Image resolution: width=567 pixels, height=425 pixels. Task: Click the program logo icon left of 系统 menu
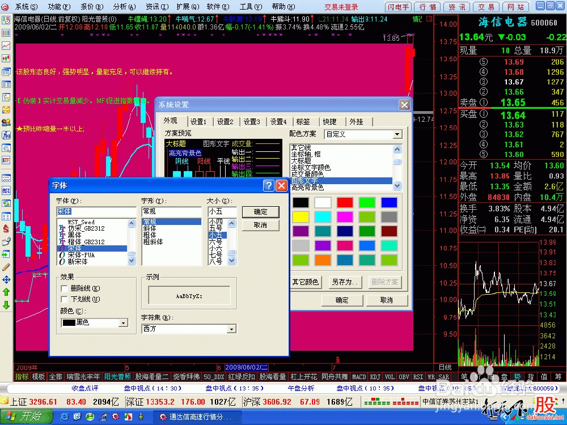[x=5, y=6]
